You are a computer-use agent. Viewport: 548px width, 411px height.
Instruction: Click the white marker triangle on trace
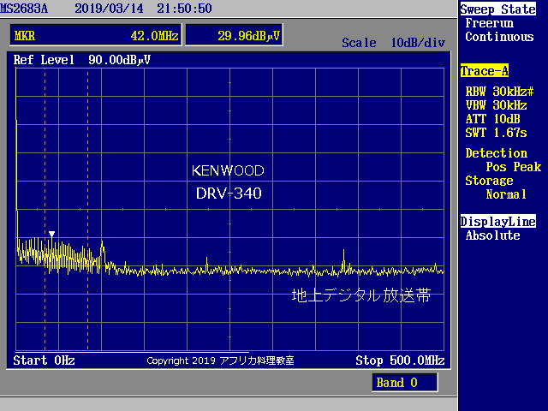(51, 234)
